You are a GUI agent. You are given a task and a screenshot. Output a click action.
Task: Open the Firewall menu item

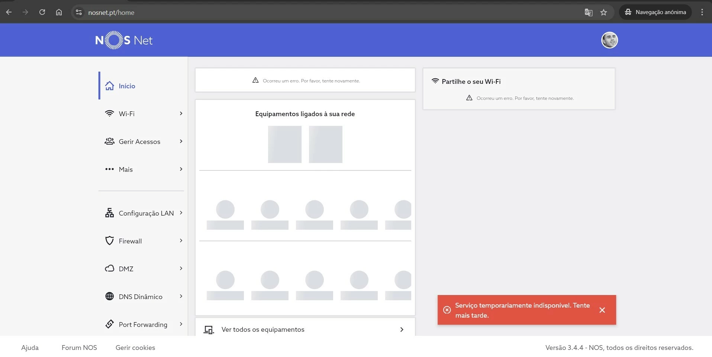[x=141, y=241]
